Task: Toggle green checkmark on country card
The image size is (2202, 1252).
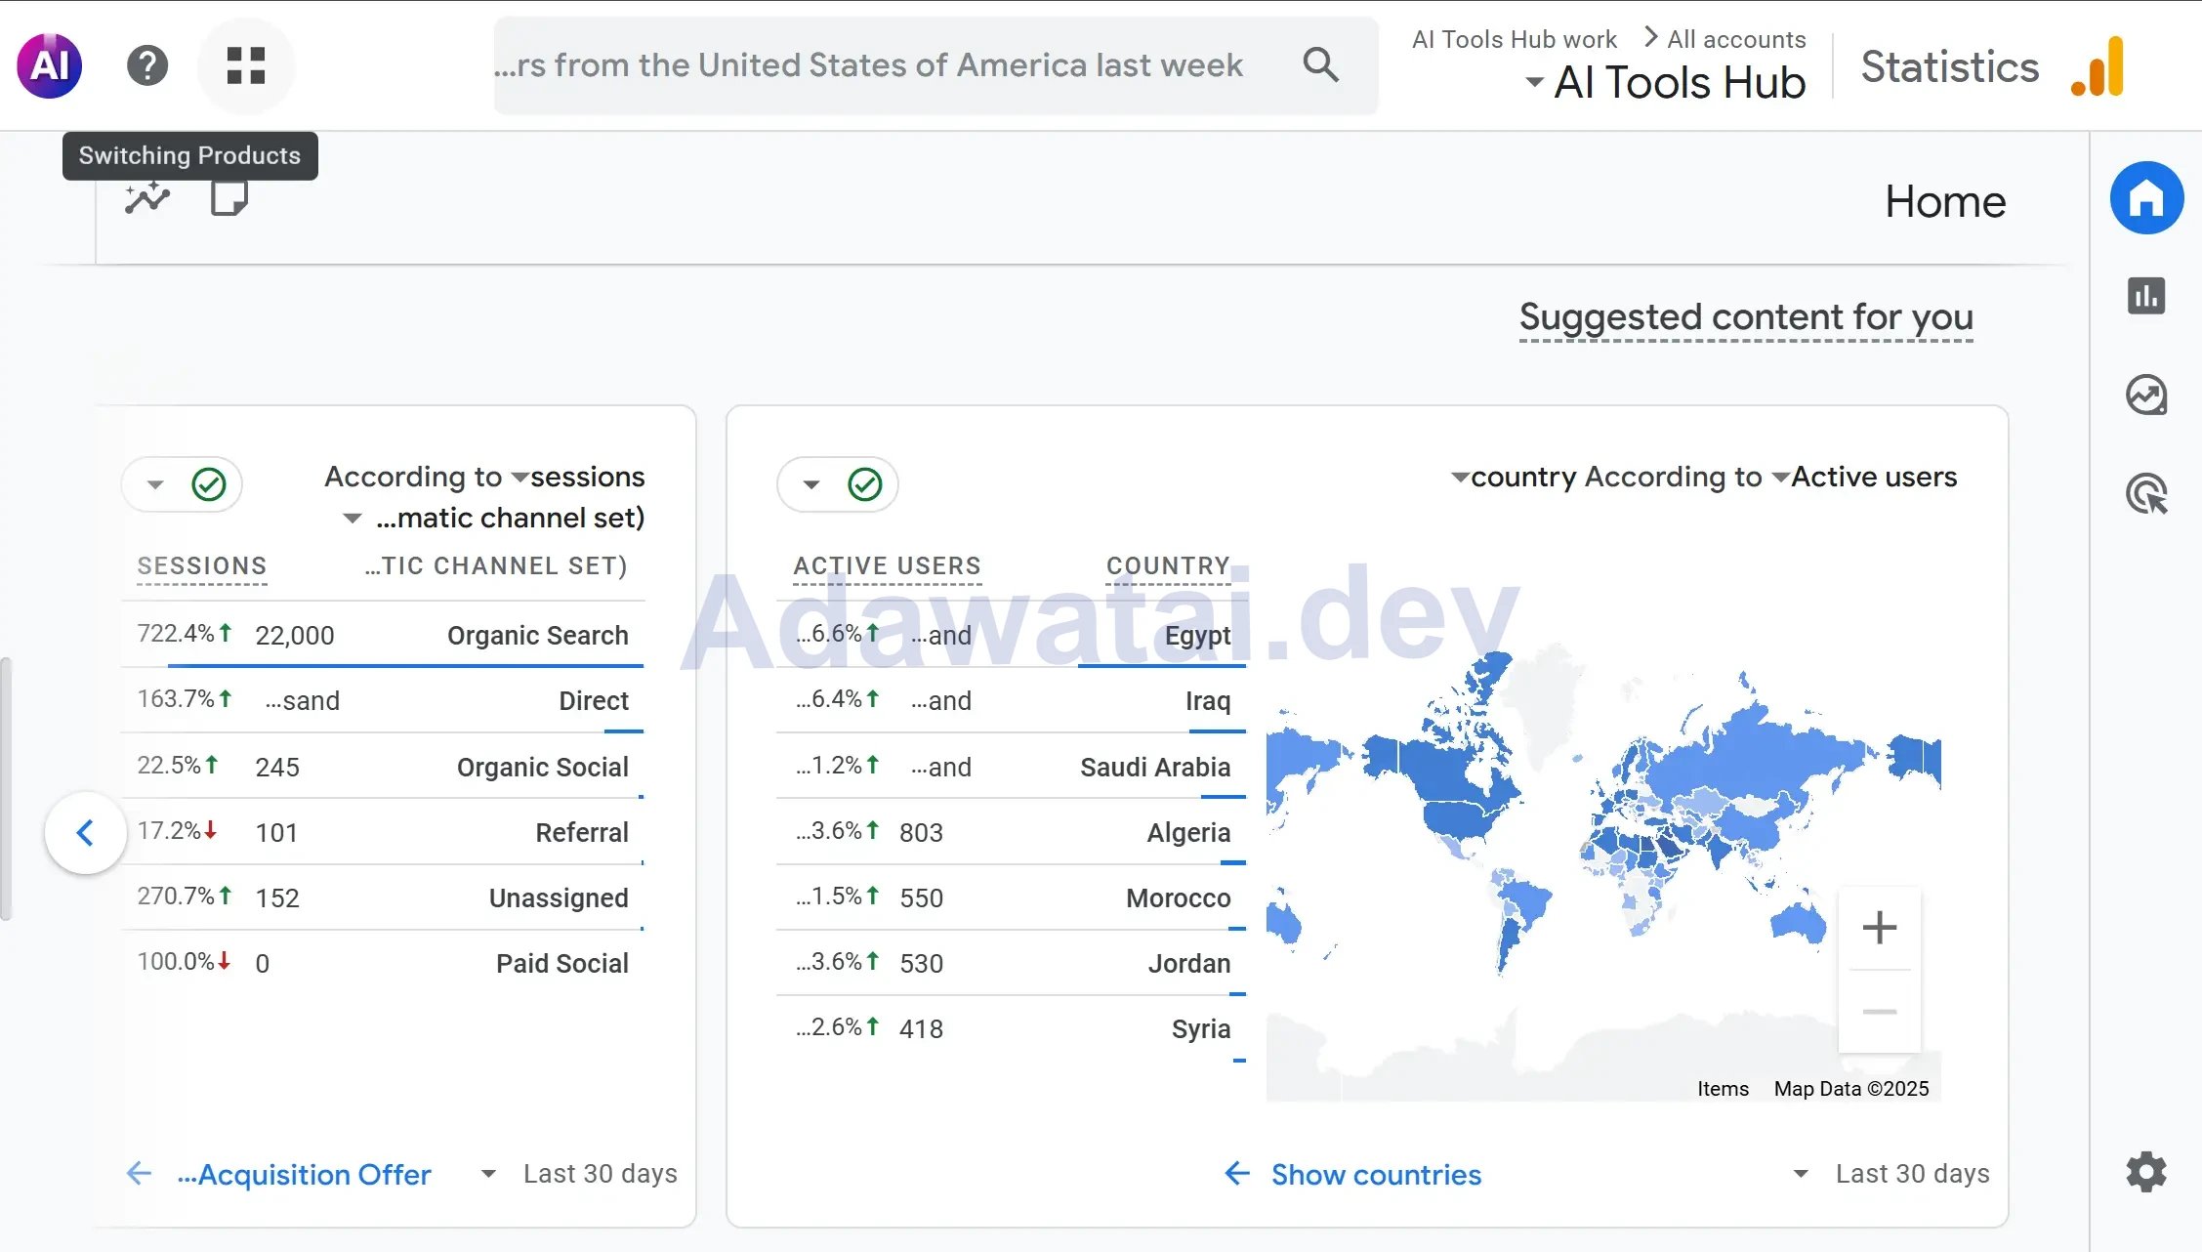Action: point(864,484)
